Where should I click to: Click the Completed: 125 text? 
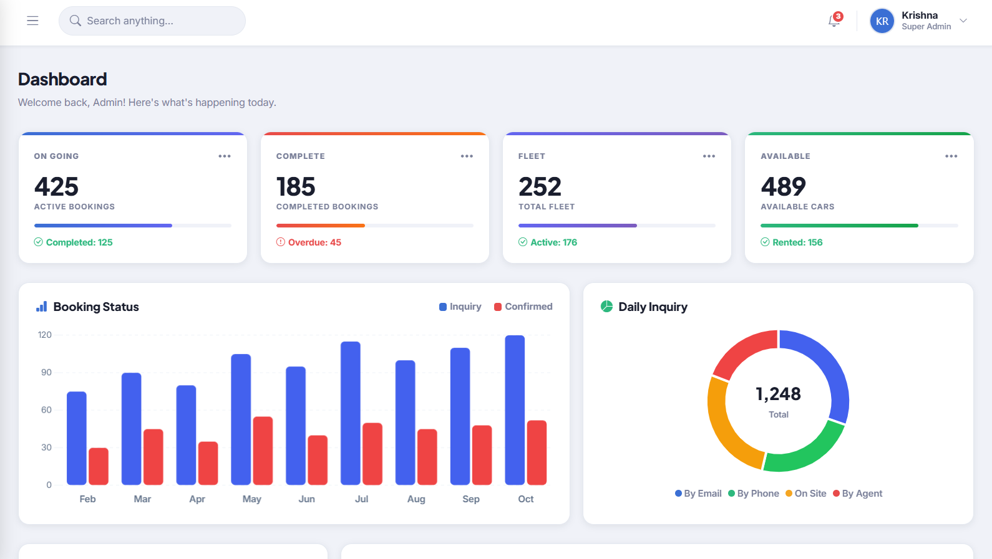pos(79,242)
